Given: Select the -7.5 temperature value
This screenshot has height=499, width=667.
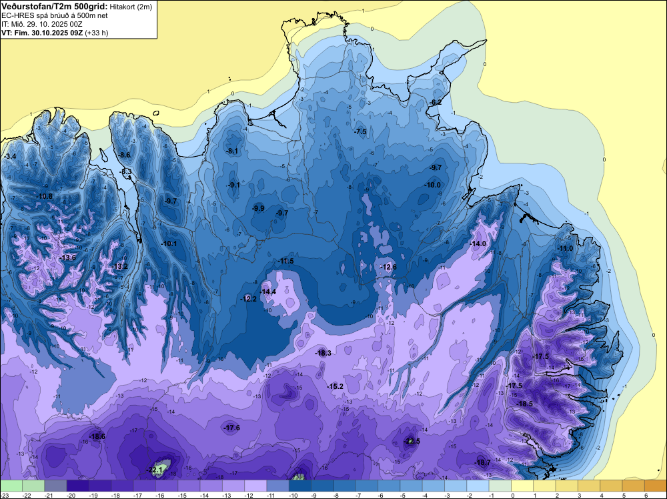Looking at the screenshot, I should (x=360, y=131).
